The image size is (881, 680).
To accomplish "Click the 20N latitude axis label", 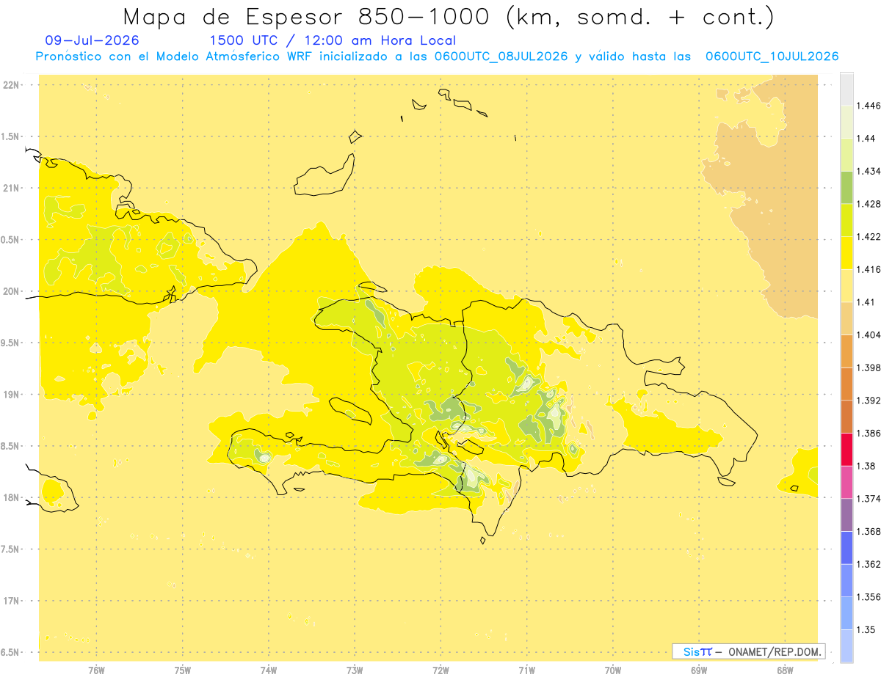I will [11, 291].
